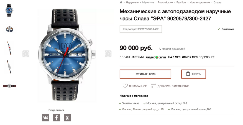Select the first watch front-view thumbnail

9,10
